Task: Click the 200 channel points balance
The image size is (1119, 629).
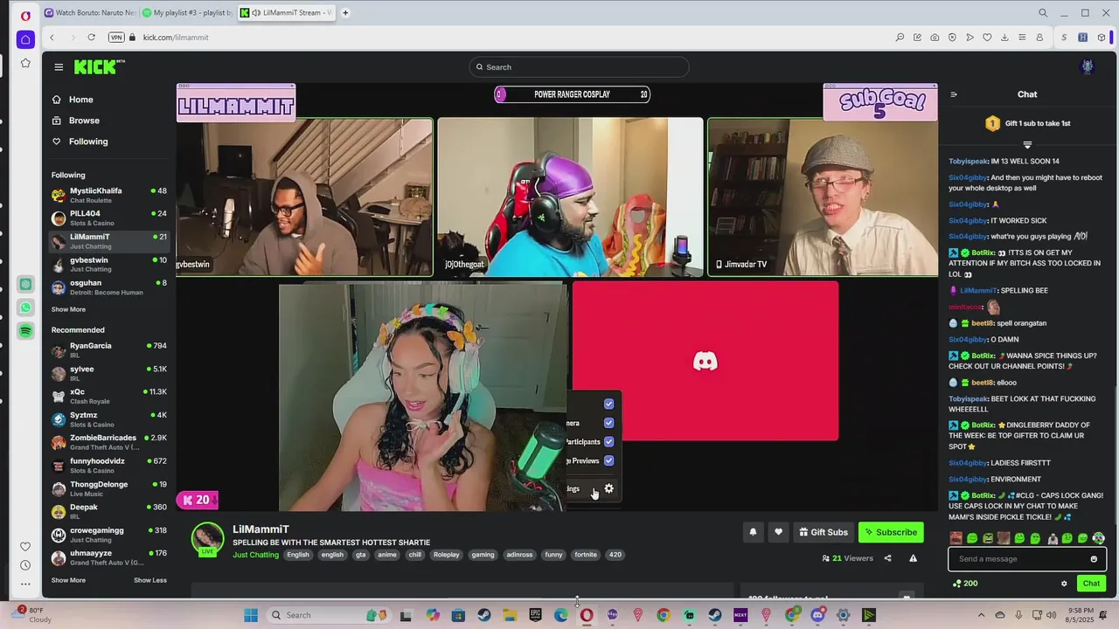Action: pyautogui.click(x=965, y=584)
